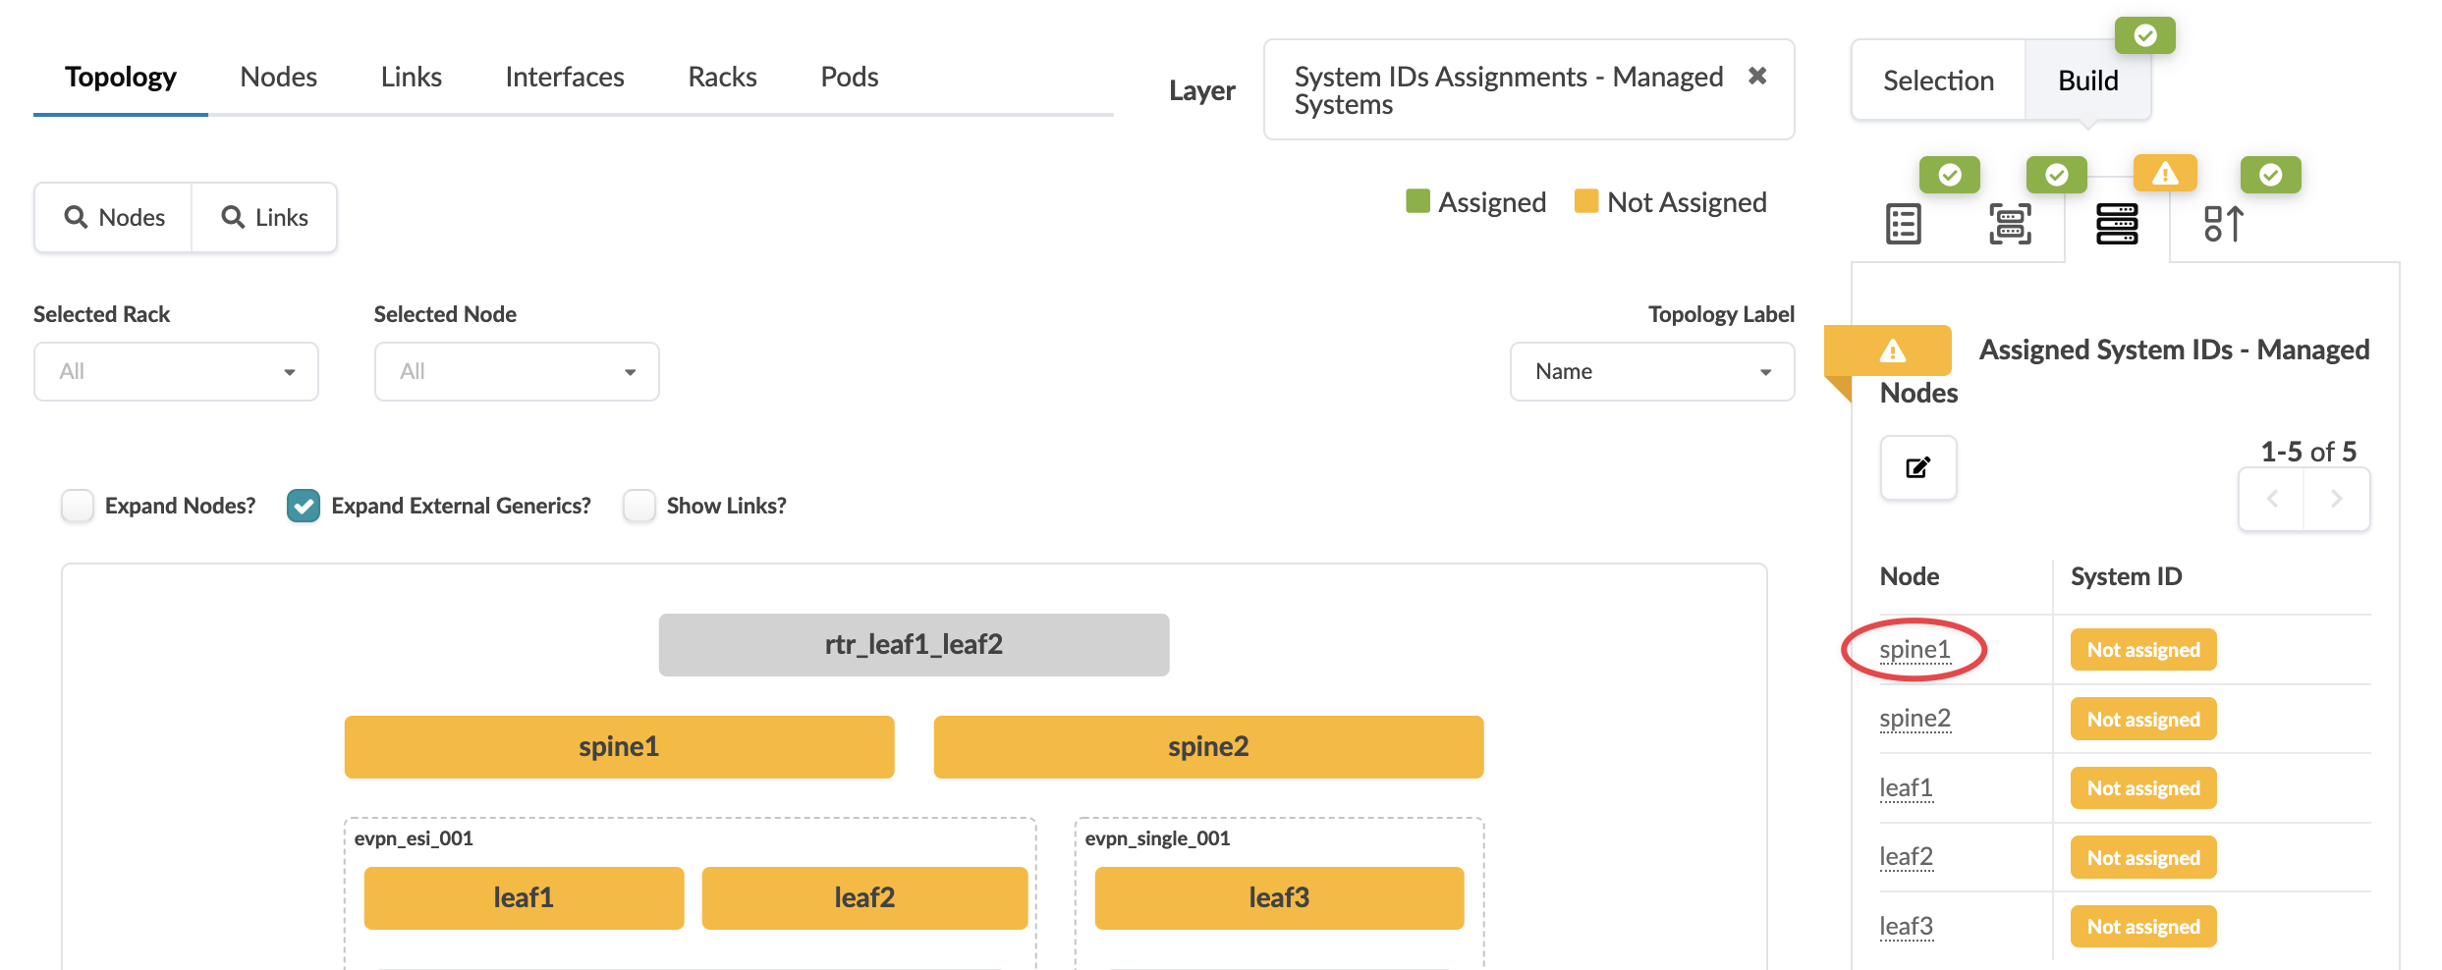Click the build icon with upward arrow
2442x970 pixels.
[x=2223, y=224]
